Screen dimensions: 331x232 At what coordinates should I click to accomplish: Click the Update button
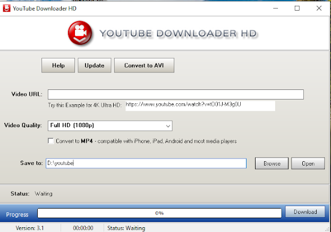pyautogui.click(x=95, y=65)
